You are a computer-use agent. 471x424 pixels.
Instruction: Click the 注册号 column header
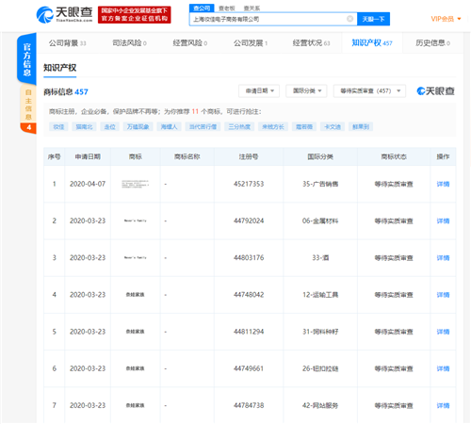(249, 156)
